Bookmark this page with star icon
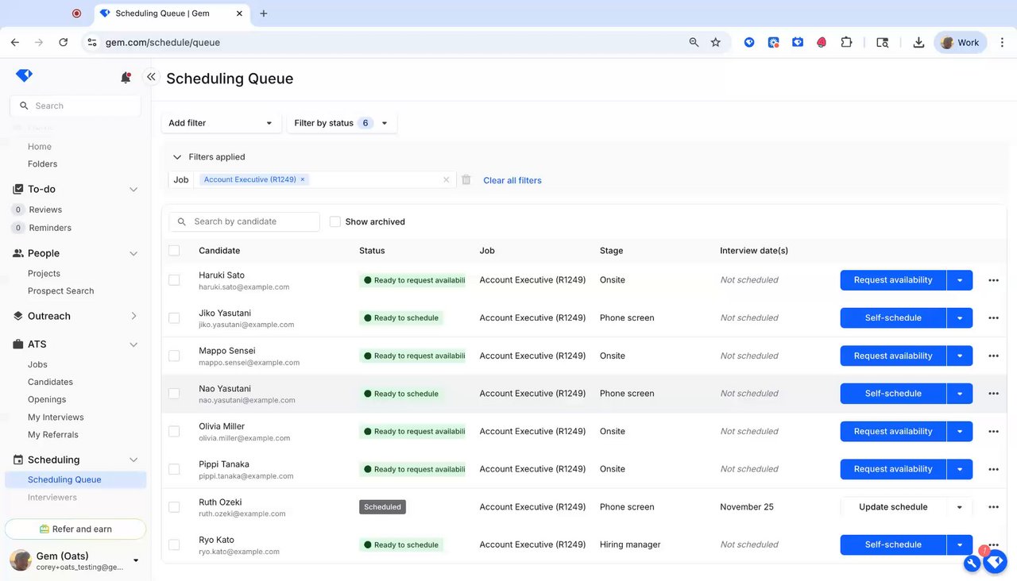 (x=716, y=43)
